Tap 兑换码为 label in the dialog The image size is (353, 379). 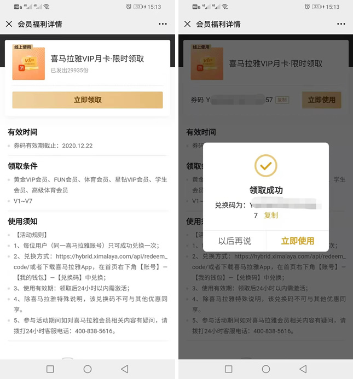(x=230, y=205)
